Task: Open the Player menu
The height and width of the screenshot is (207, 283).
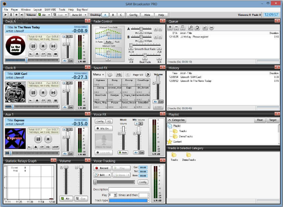Action: (x=14, y=10)
